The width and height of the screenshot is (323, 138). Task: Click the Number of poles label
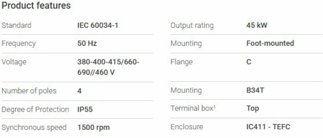(x=29, y=91)
